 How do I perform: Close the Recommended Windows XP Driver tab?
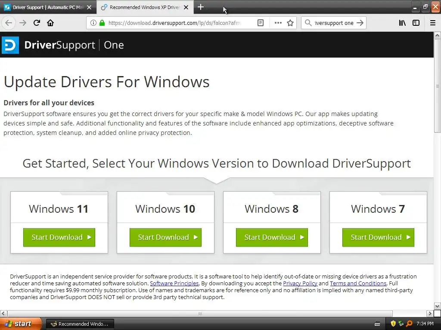point(186,7)
